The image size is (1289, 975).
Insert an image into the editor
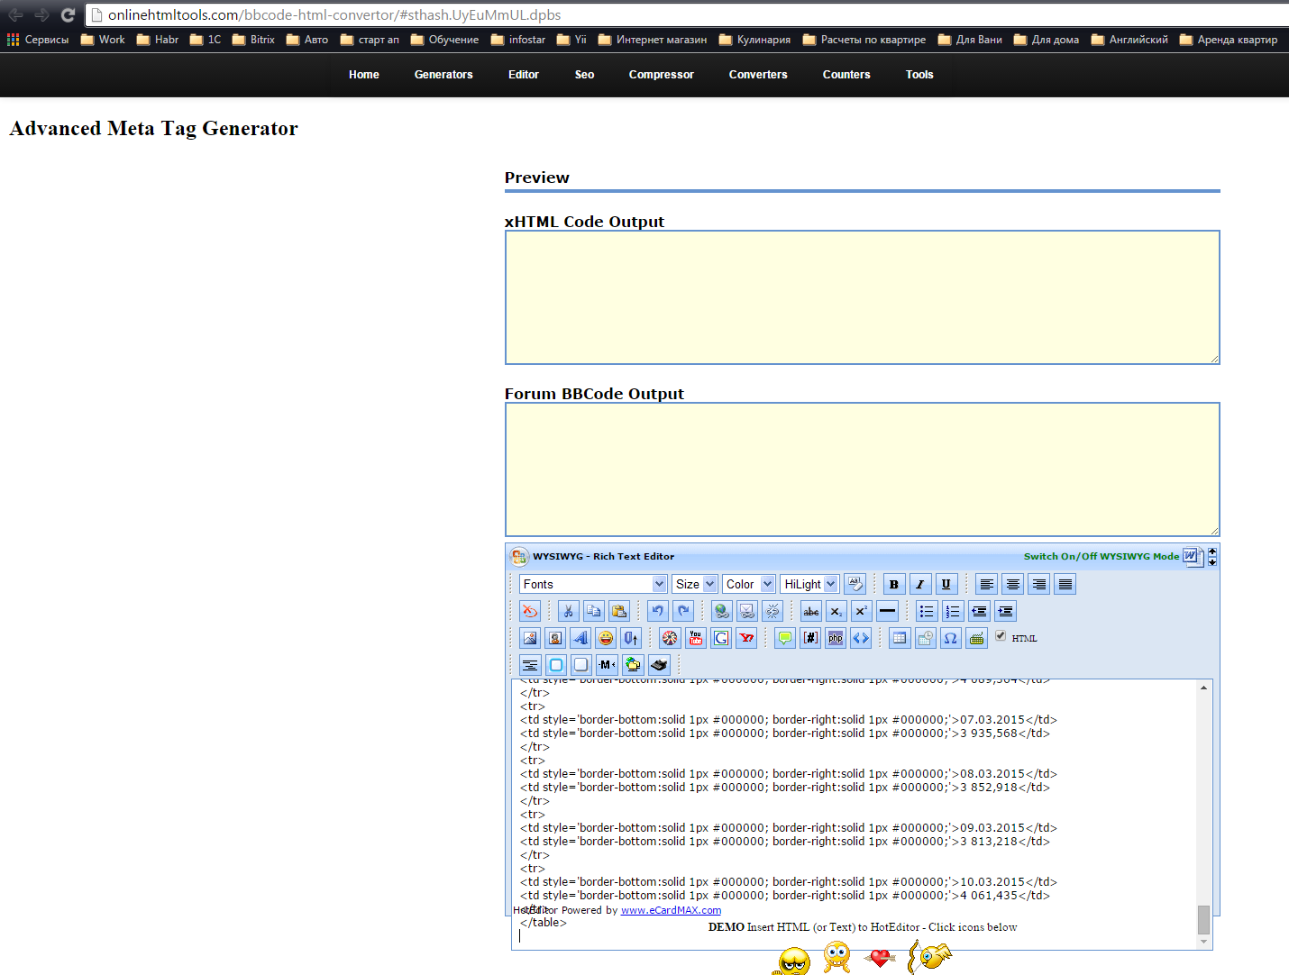[x=529, y=638]
